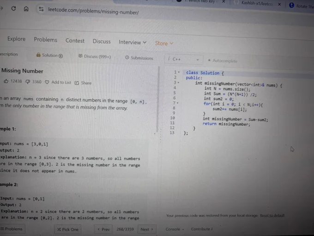
Task: Click the lock icon on Solution tab
Action: [x=38, y=55]
